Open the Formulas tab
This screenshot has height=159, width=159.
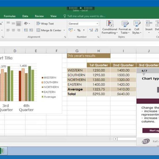click(10, 16)
